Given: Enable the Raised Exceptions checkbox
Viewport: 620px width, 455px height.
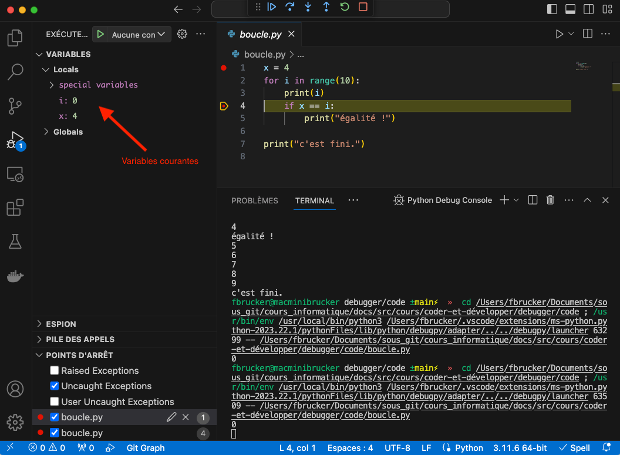Looking at the screenshot, I should pos(55,370).
